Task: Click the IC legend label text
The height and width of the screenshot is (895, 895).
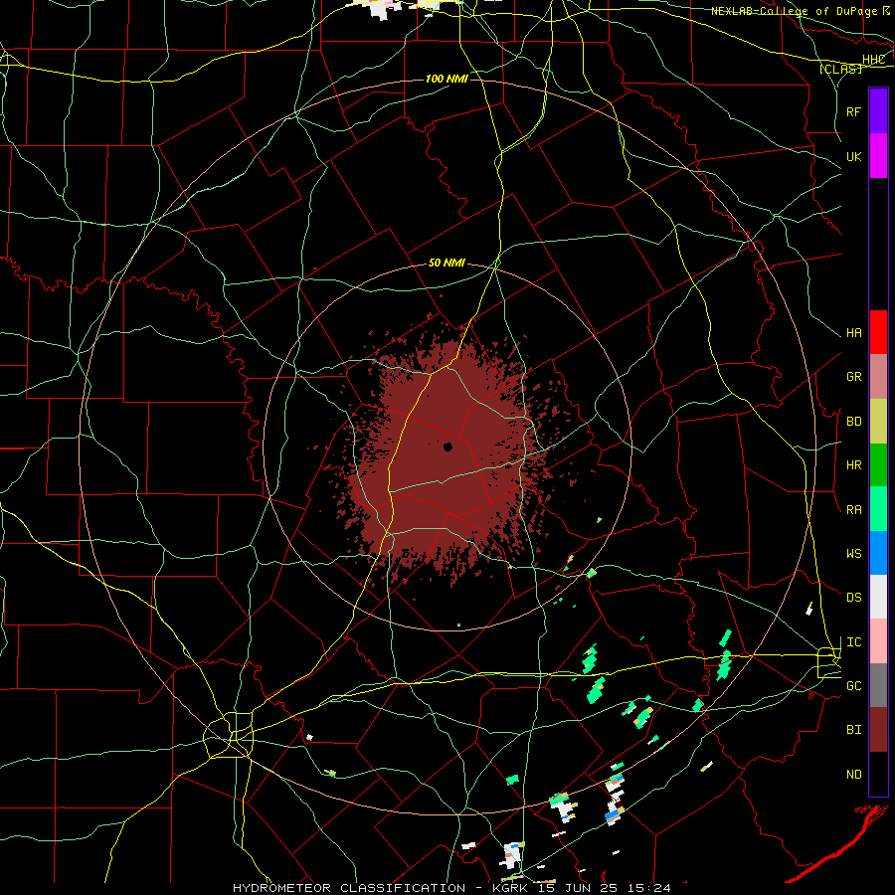Action: [854, 642]
